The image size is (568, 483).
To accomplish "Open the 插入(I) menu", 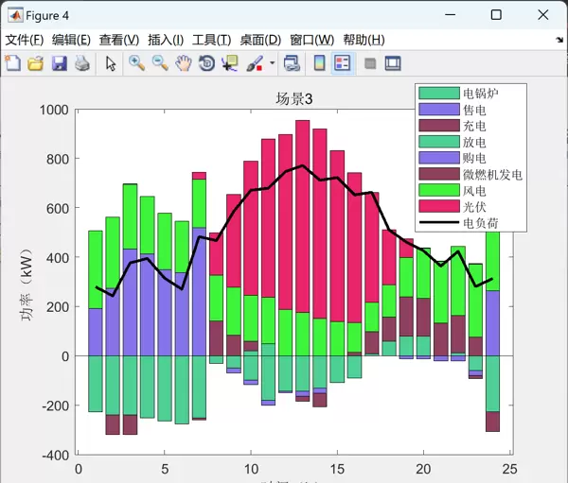I will (x=167, y=40).
